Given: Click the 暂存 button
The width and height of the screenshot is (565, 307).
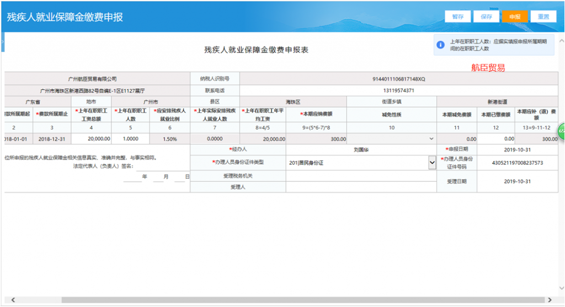Looking at the screenshot, I should [x=458, y=17].
